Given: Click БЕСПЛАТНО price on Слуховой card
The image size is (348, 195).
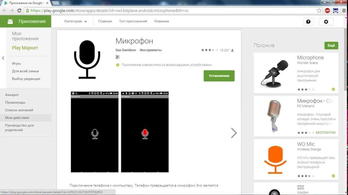Looking at the screenshot, I should click(x=326, y=133).
